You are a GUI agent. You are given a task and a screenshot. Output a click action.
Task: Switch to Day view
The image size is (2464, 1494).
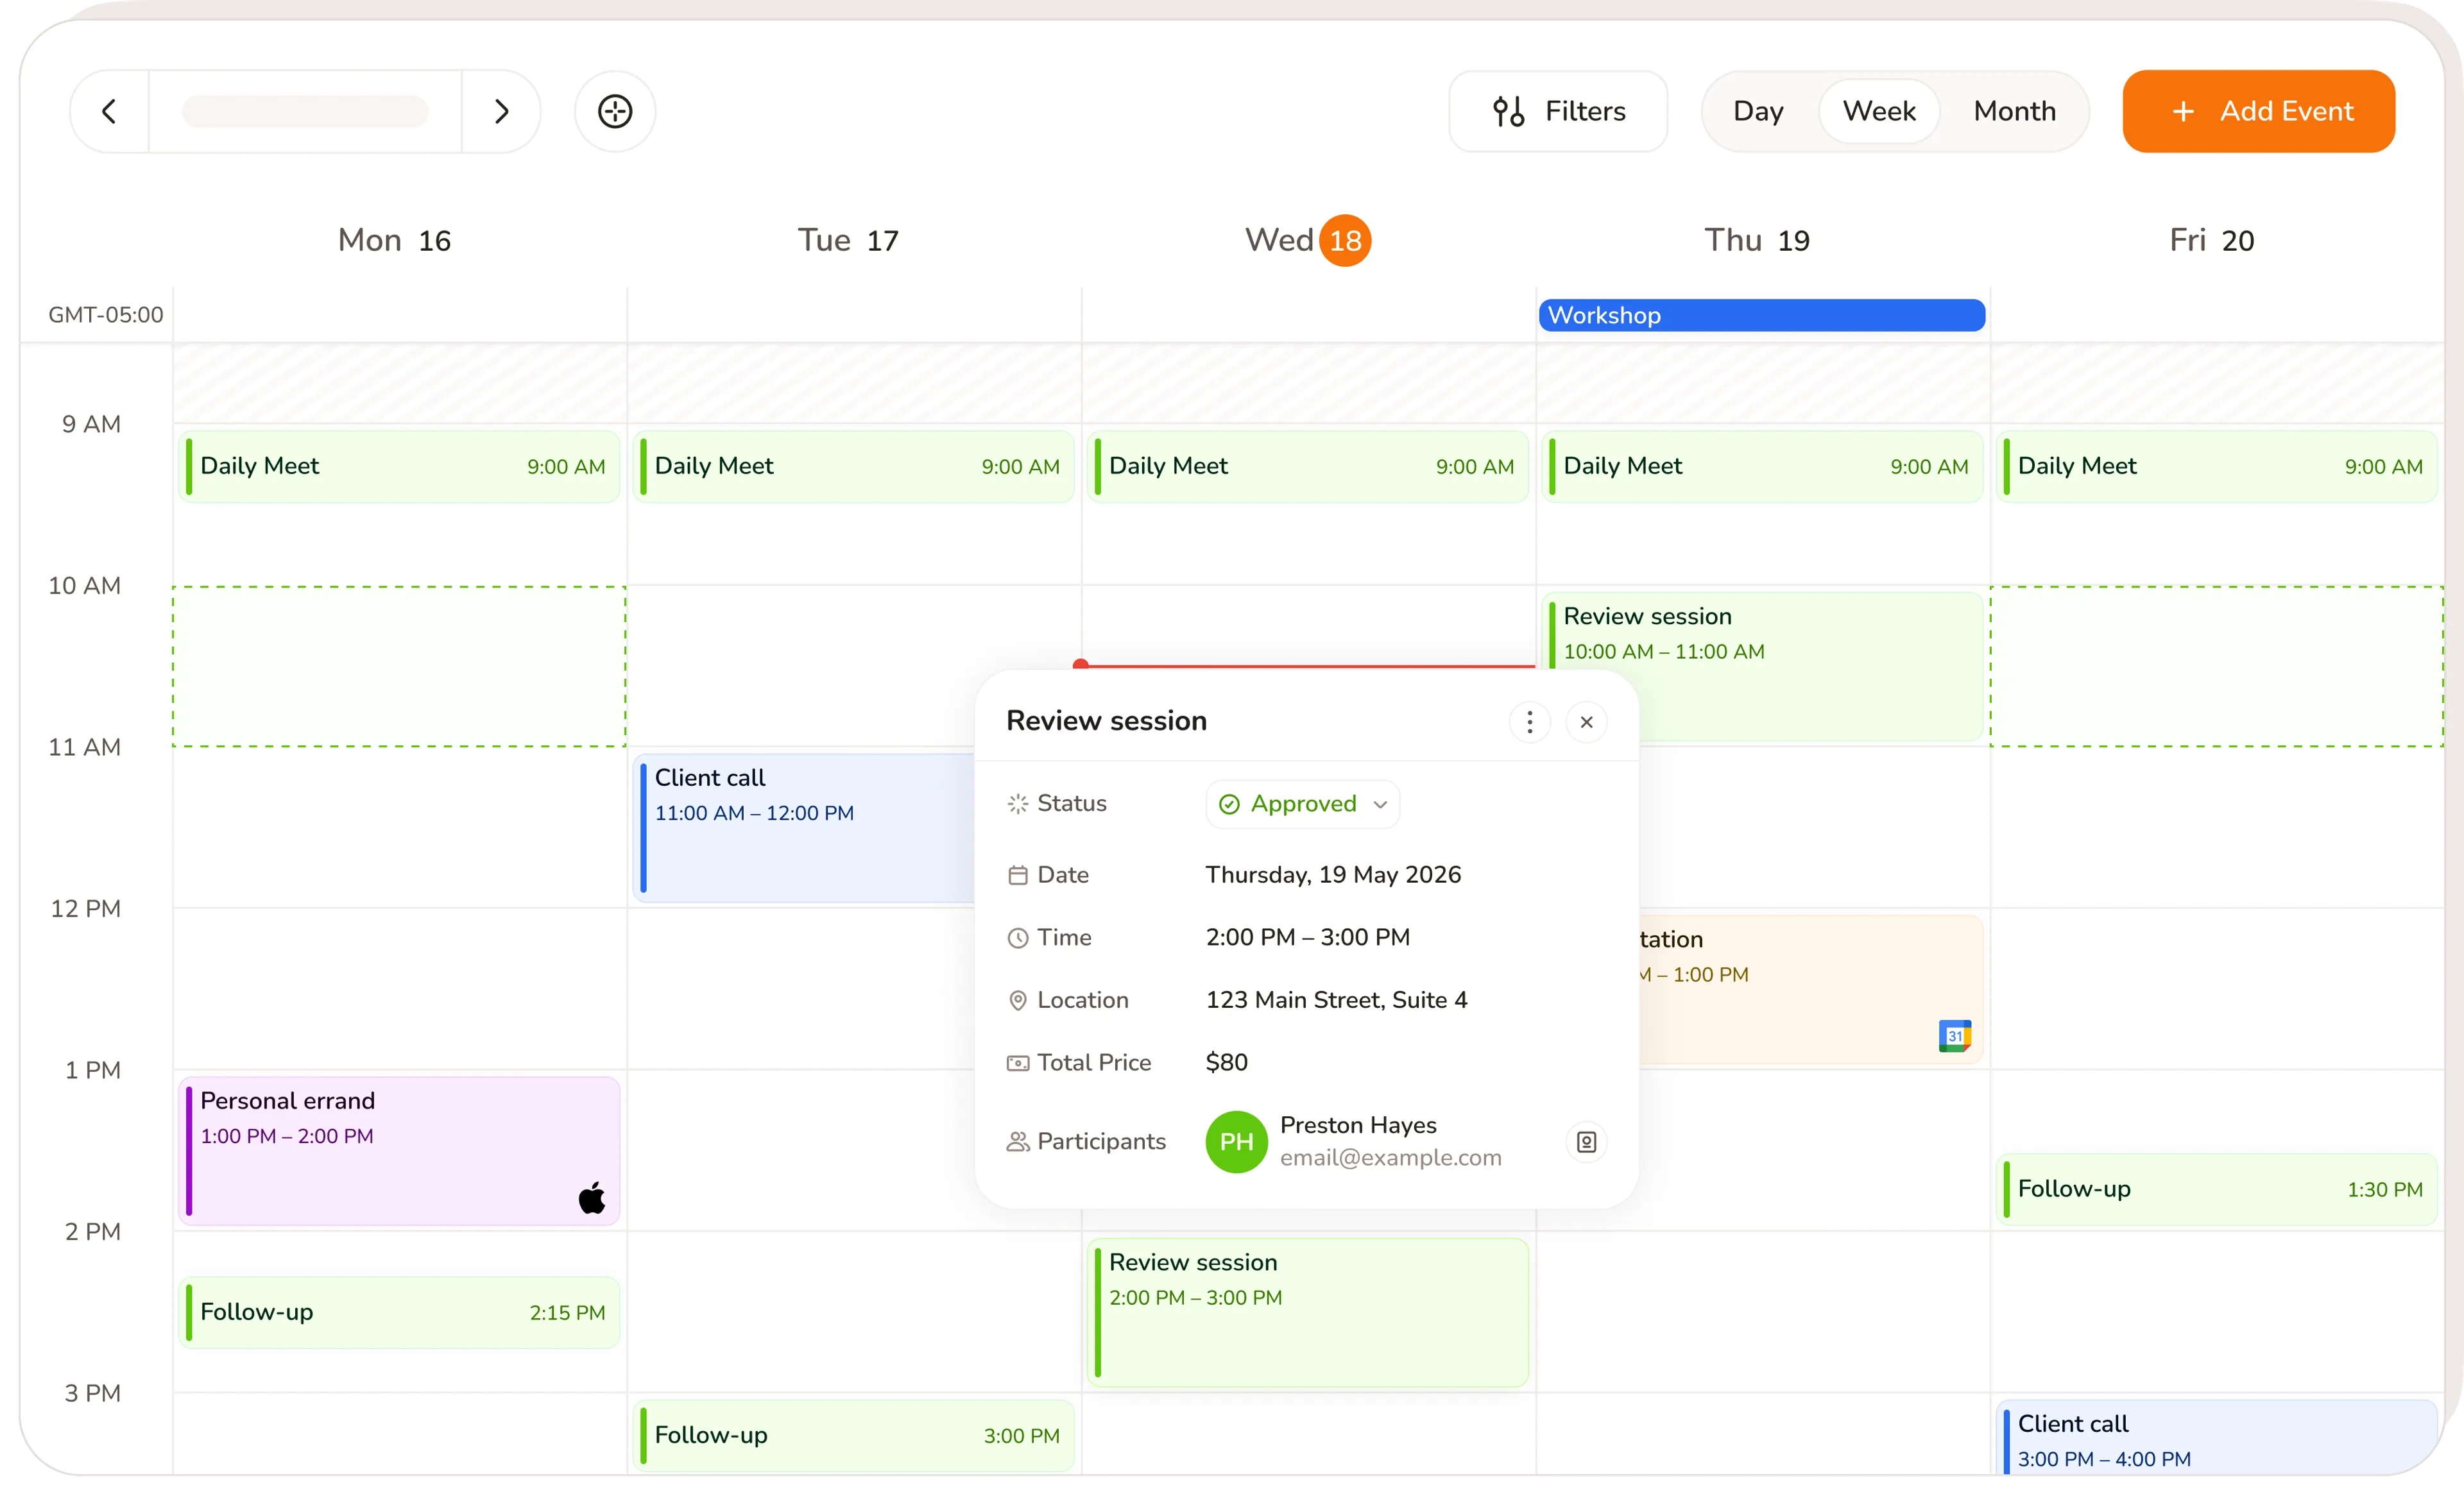tap(1758, 111)
